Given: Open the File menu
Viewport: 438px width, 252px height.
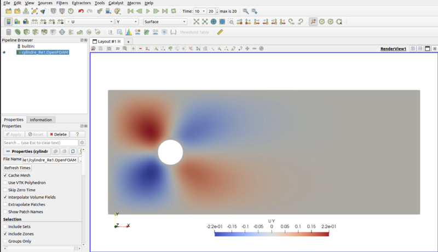Looking at the screenshot, I should [7, 3].
